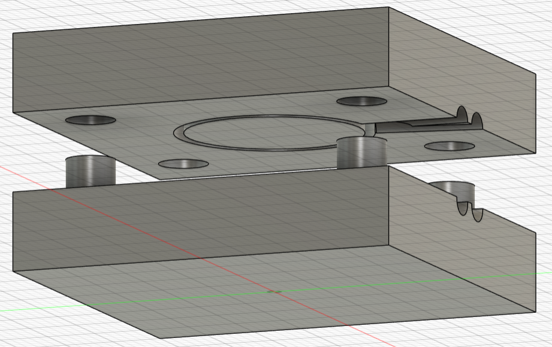Select the origin point where the axes cross
Image resolution: width=552 pixels, height=347 pixels.
click(275, 291)
